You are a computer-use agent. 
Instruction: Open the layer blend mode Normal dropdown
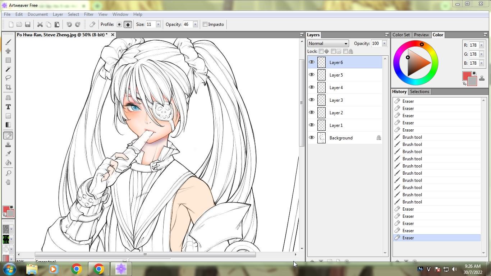click(x=328, y=43)
